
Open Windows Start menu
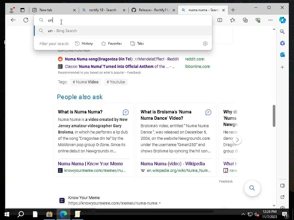7,214
